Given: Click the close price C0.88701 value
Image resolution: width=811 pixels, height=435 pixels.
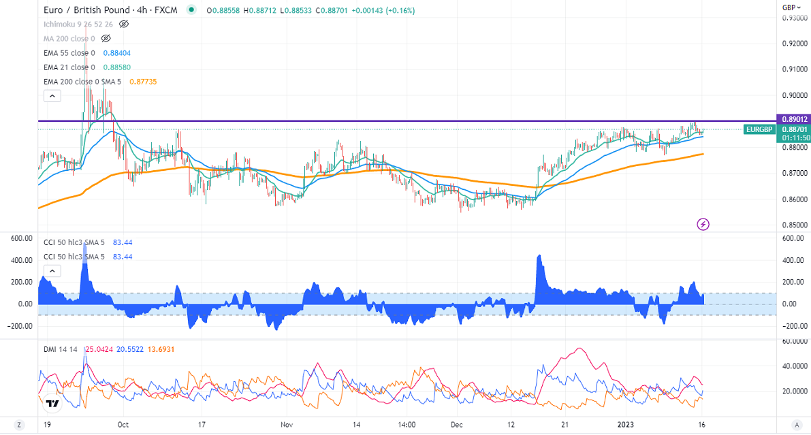Looking at the screenshot, I should [332, 10].
